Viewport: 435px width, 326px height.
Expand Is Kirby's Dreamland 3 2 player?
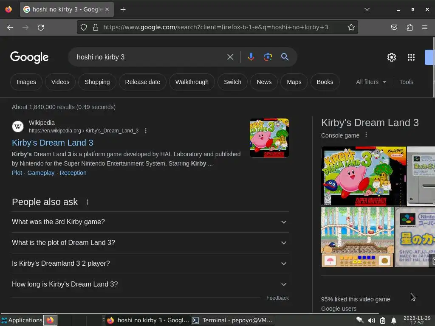[x=150, y=264]
